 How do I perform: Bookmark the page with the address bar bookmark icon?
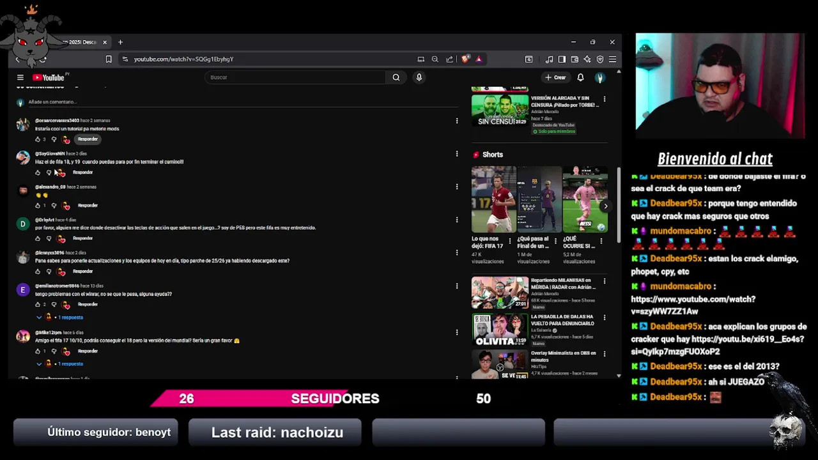point(109,59)
